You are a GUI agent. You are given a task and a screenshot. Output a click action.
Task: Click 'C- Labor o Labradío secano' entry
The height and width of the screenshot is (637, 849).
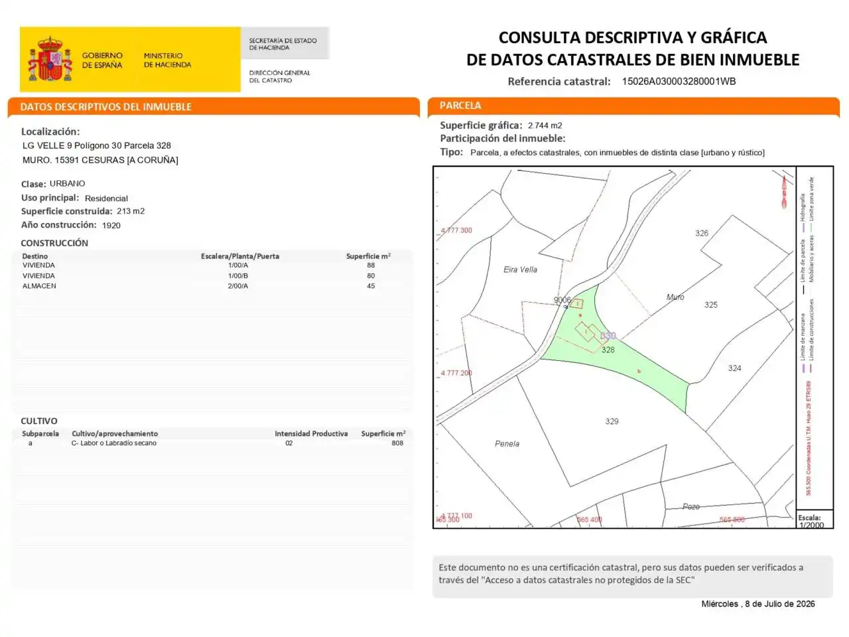114,443
